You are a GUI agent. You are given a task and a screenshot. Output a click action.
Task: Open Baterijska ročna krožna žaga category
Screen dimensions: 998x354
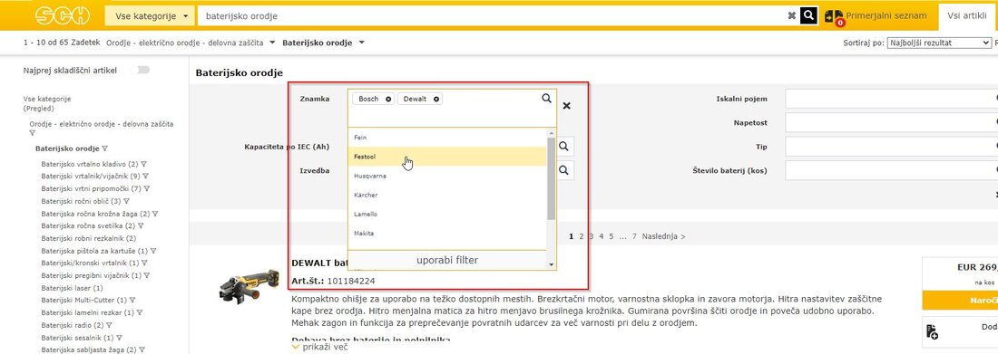95,214
